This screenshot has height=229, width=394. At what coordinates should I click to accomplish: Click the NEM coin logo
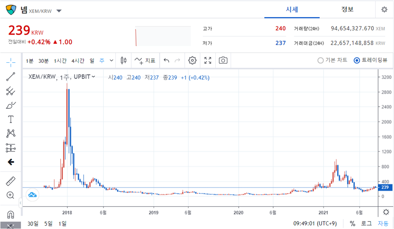[11, 10]
